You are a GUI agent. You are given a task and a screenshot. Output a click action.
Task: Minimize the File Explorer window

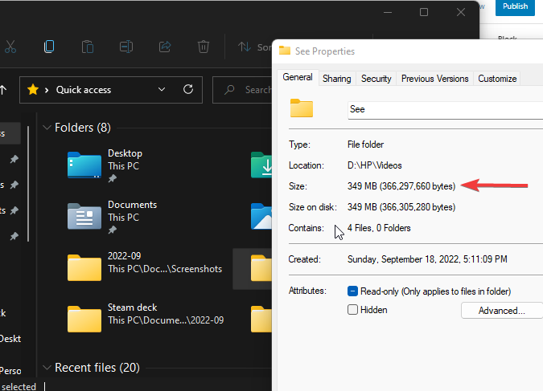coord(388,13)
